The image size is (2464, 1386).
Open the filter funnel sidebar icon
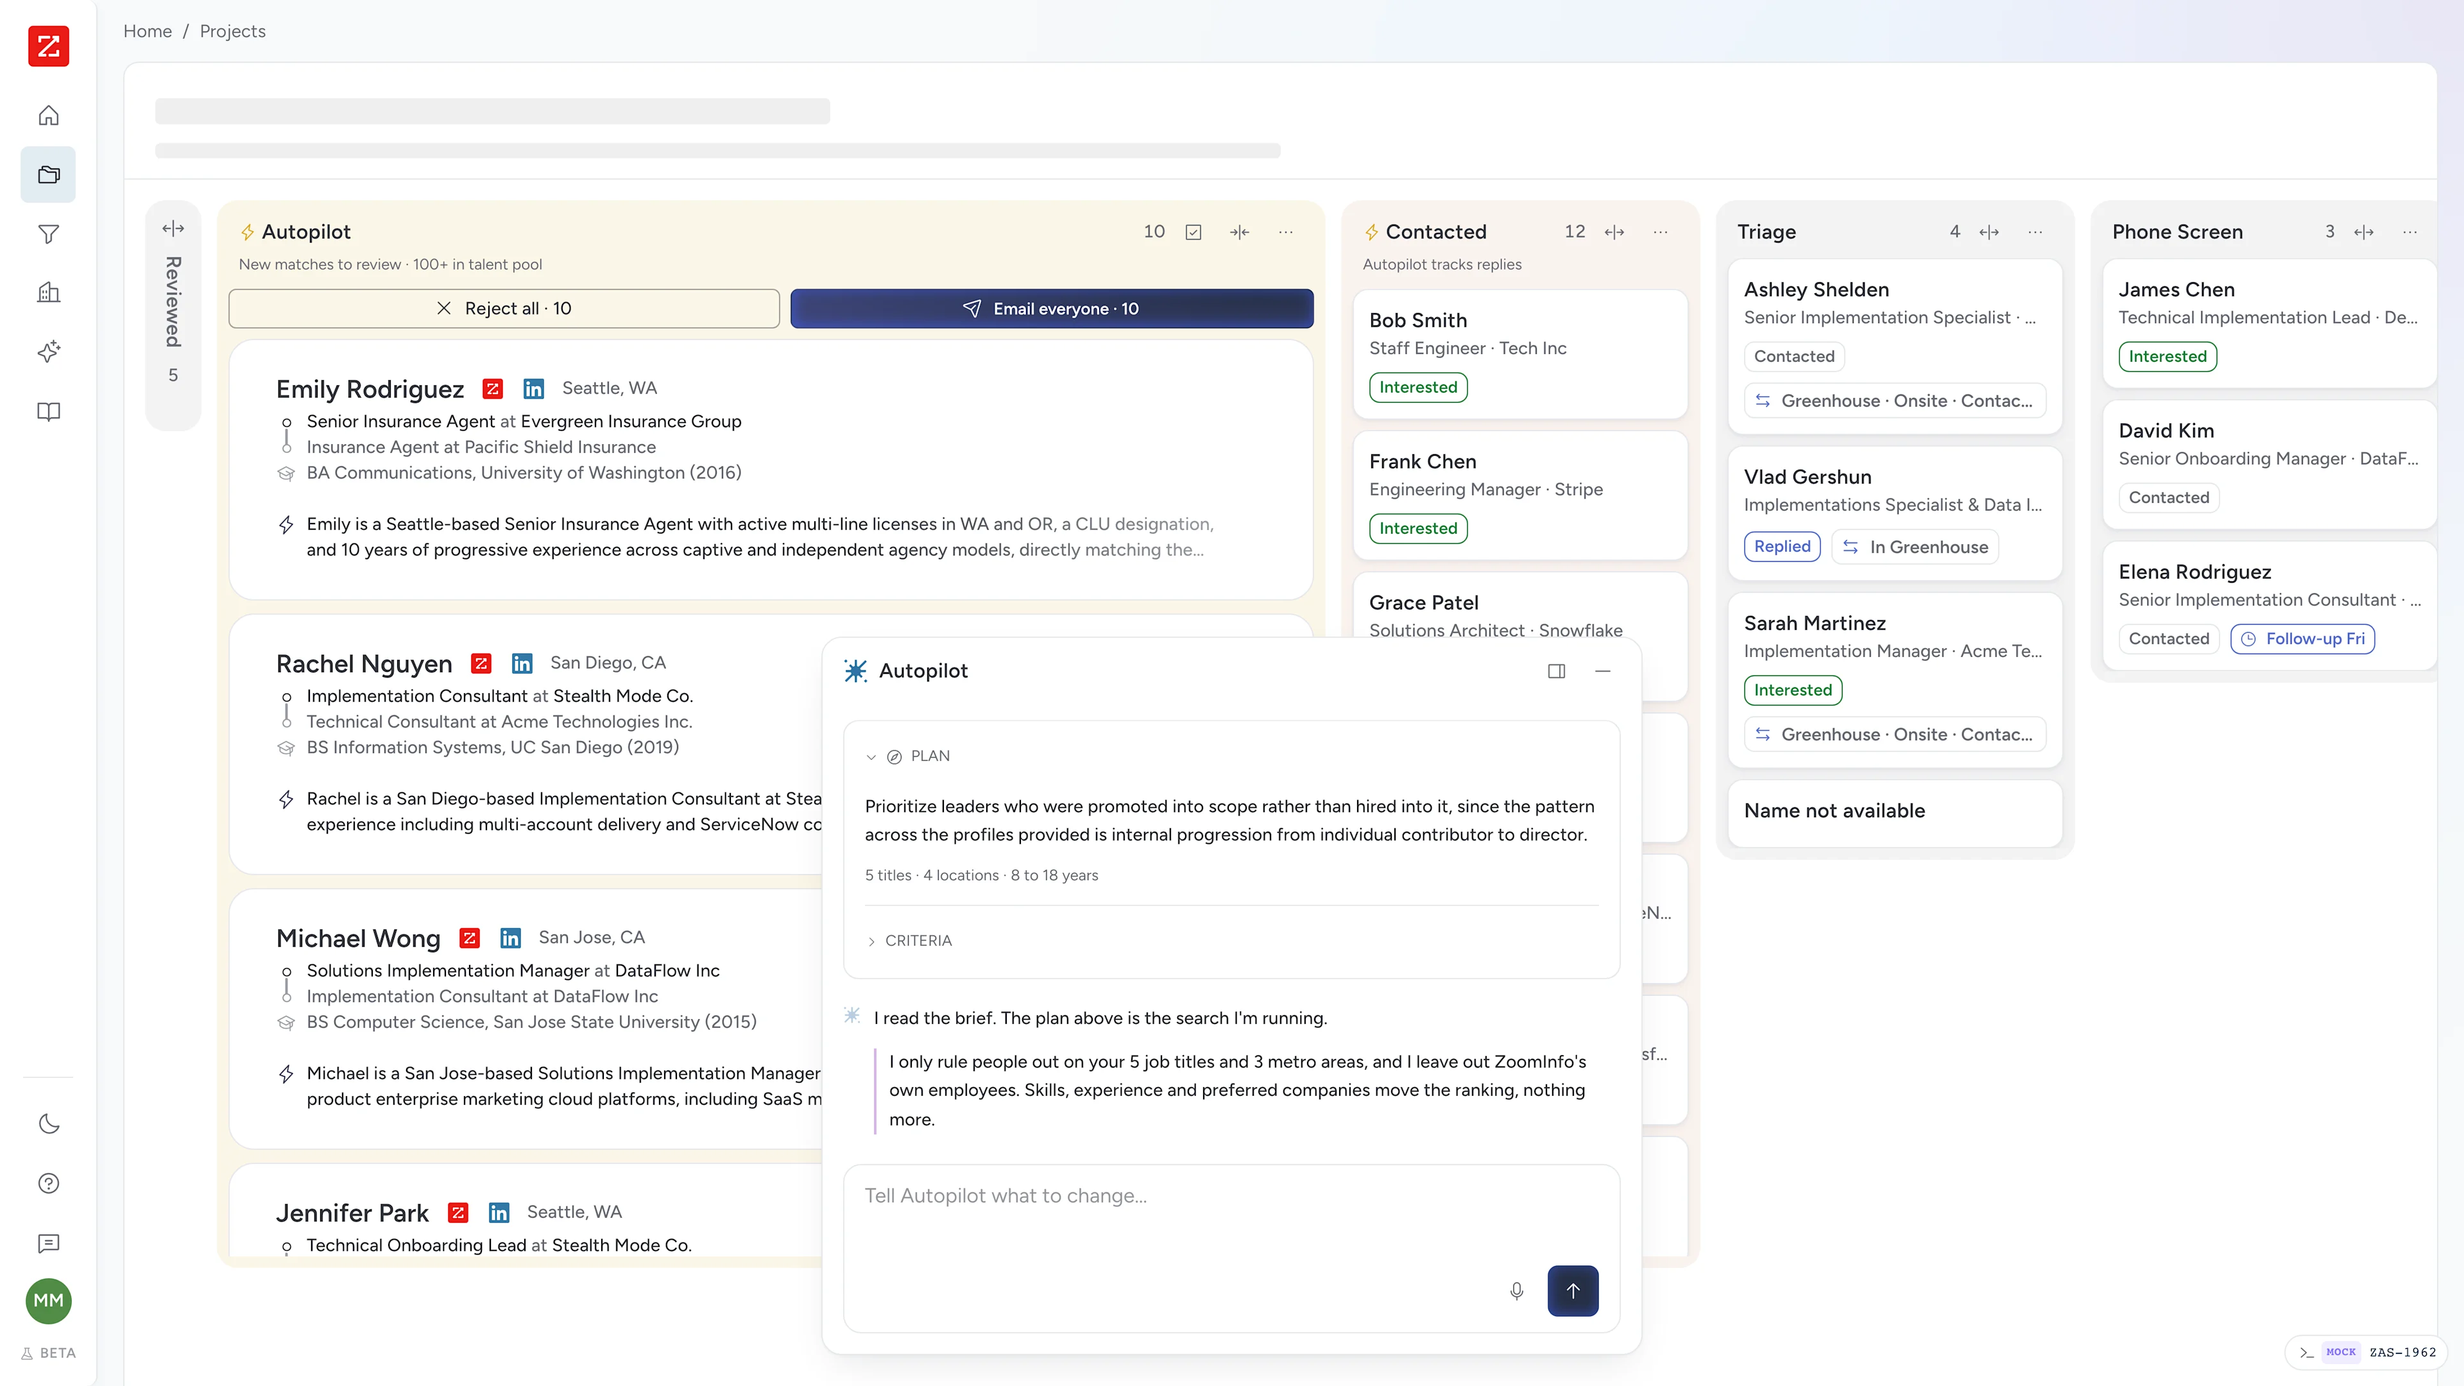[x=49, y=234]
